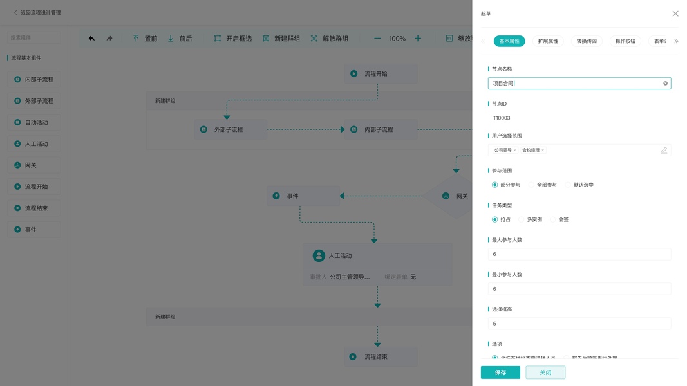This screenshot has height=386, width=687.
Task: Focus the 搜索组件 search box
Action: pos(33,38)
